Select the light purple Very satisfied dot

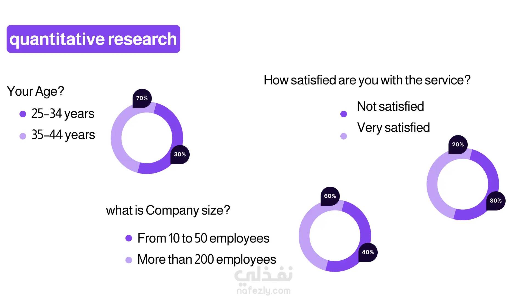click(343, 136)
